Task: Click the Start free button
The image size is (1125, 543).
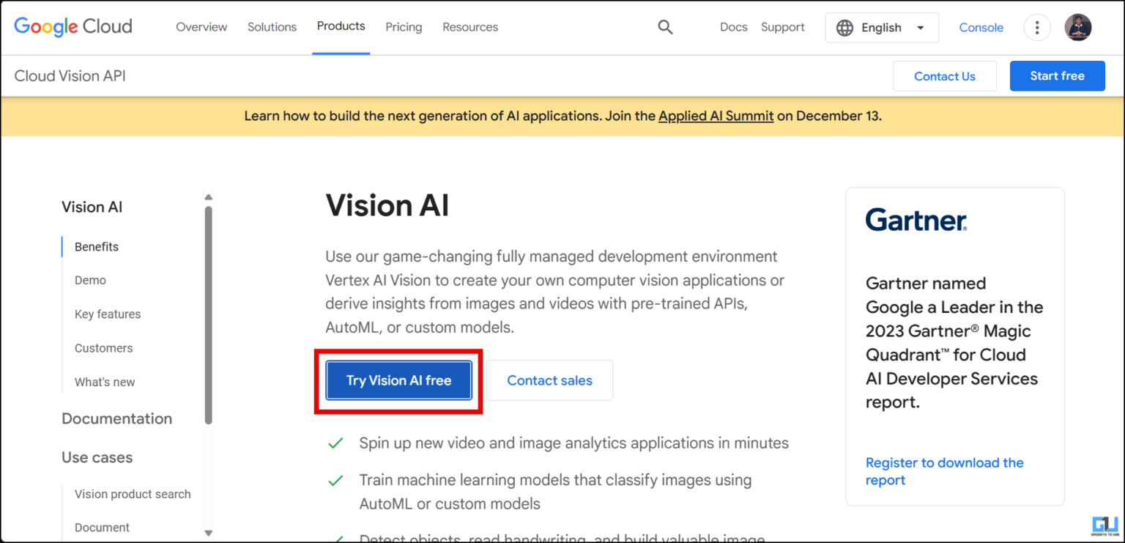Action: (x=1057, y=75)
